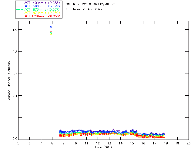194x155 pixels.
Task: Click the blue asterisk outlier marker near 1.0
Action: (51, 27)
